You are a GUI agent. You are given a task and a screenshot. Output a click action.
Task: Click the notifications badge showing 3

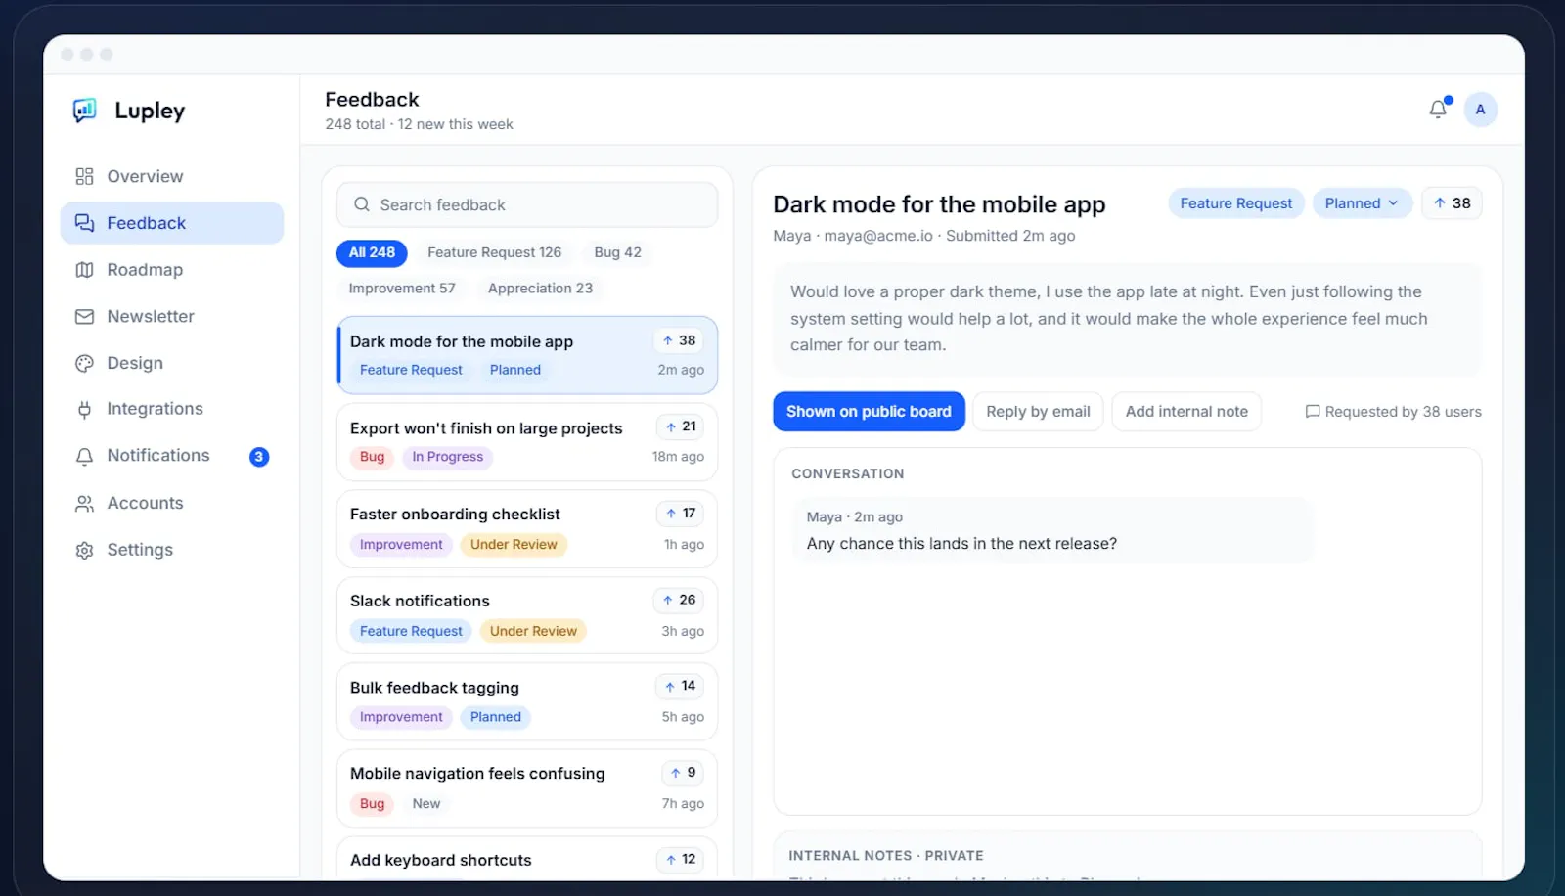259,457
